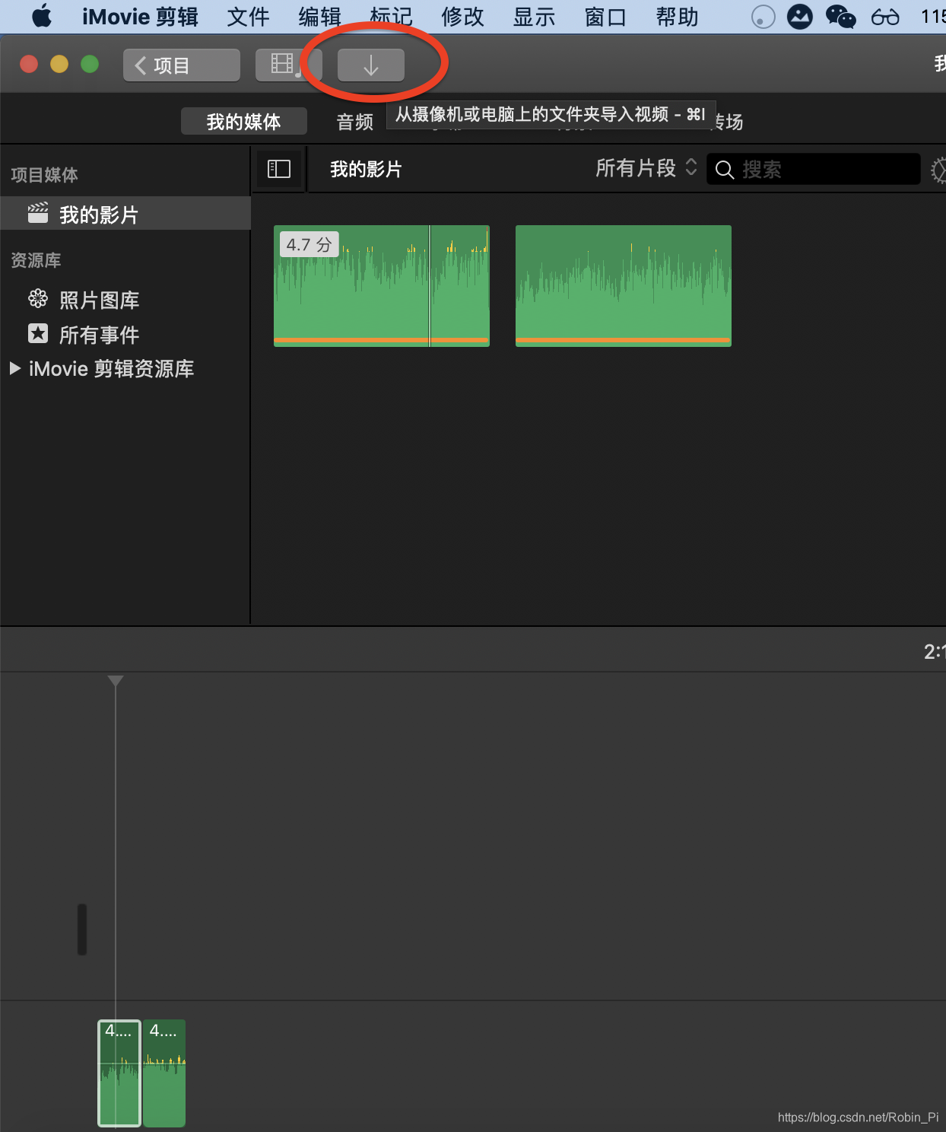
Task: Switch to the 音频 tab
Action: coord(355,122)
